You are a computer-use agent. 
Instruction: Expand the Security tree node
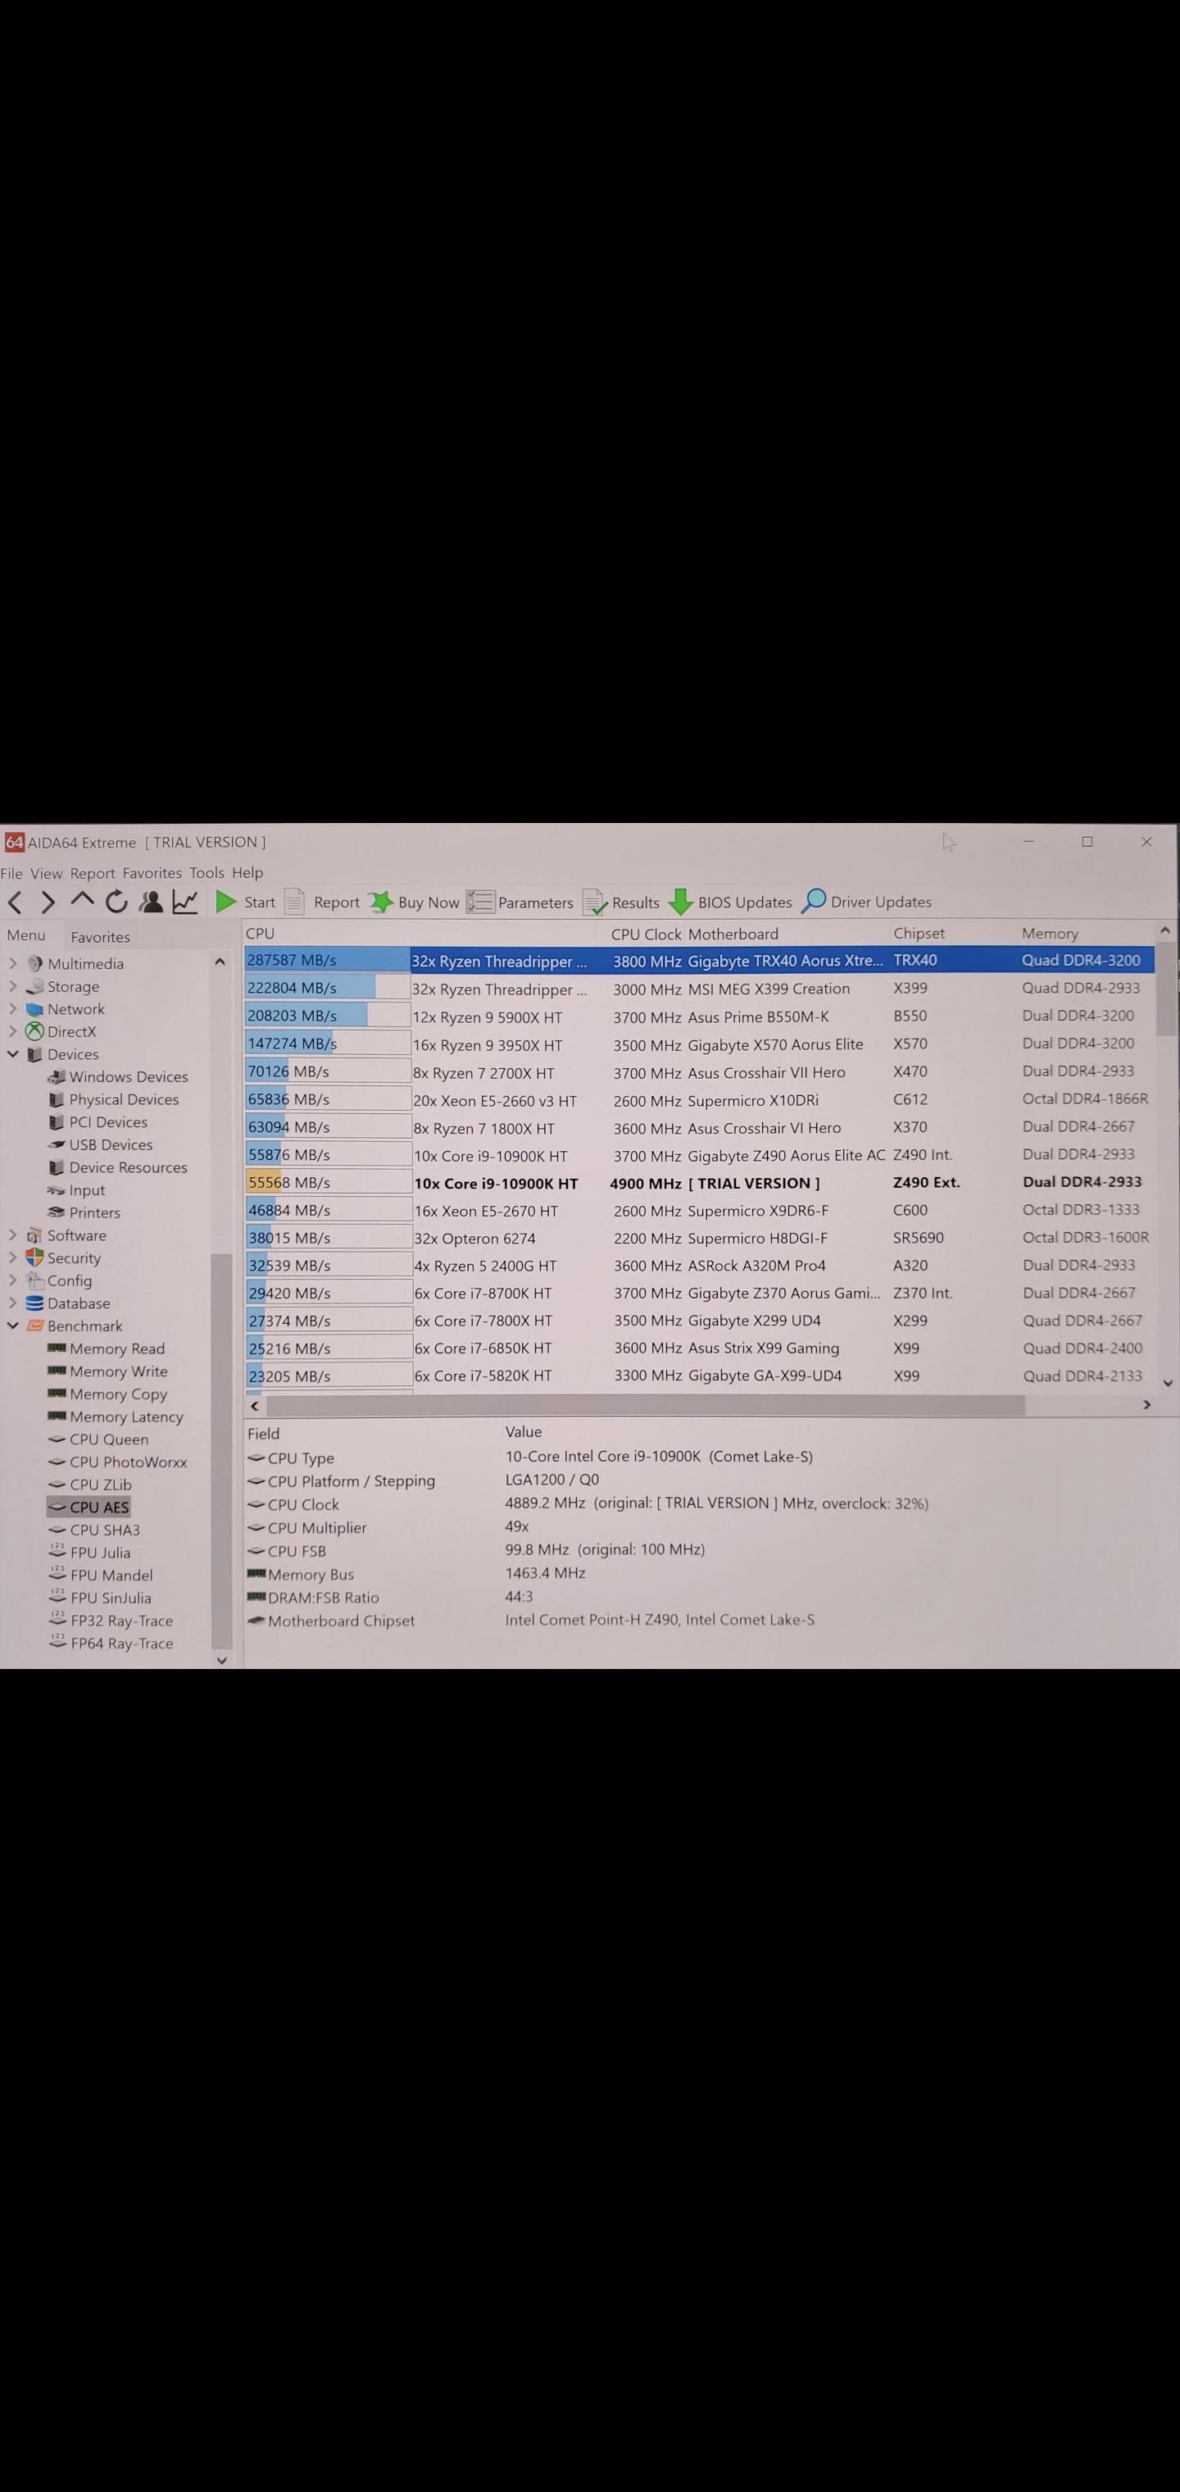[12, 1257]
